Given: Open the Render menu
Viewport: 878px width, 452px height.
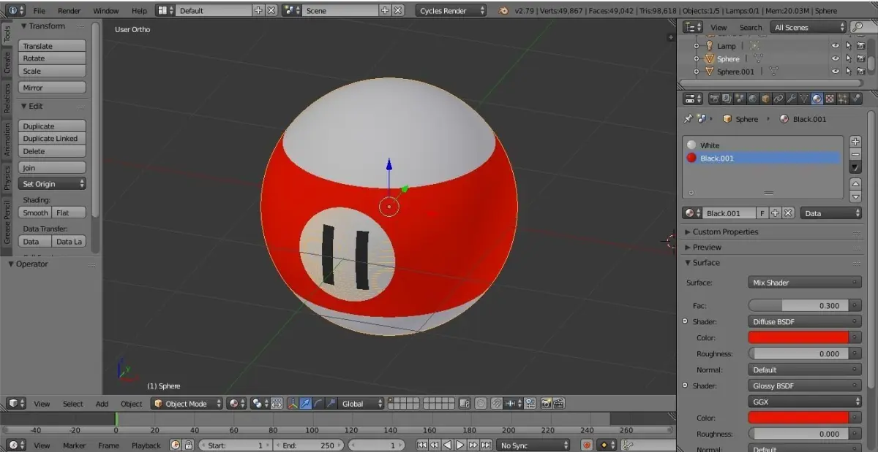Looking at the screenshot, I should tap(69, 11).
